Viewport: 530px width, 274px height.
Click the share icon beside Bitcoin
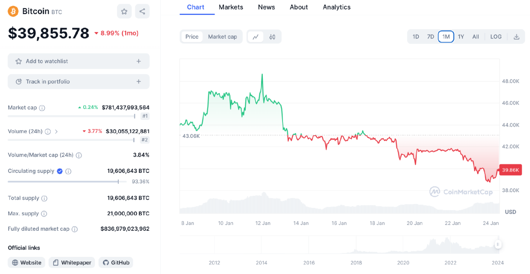click(142, 11)
